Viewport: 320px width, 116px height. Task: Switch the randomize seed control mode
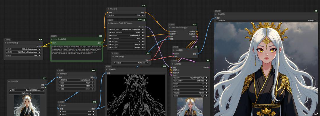(x=190, y=81)
